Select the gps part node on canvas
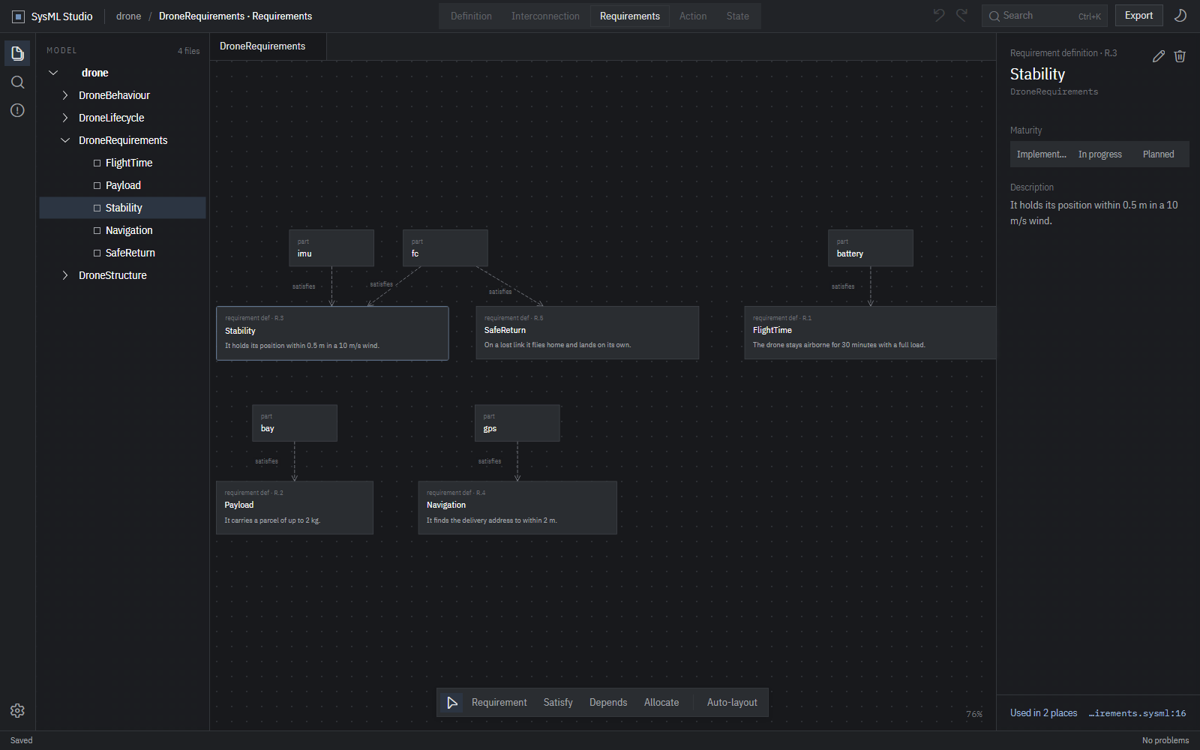The image size is (1200, 750). [x=517, y=423]
